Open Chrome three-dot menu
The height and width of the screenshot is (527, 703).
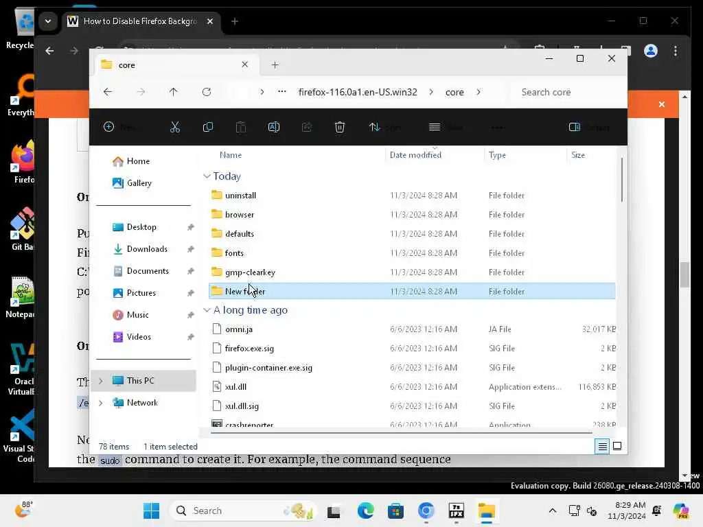pyautogui.click(x=676, y=51)
